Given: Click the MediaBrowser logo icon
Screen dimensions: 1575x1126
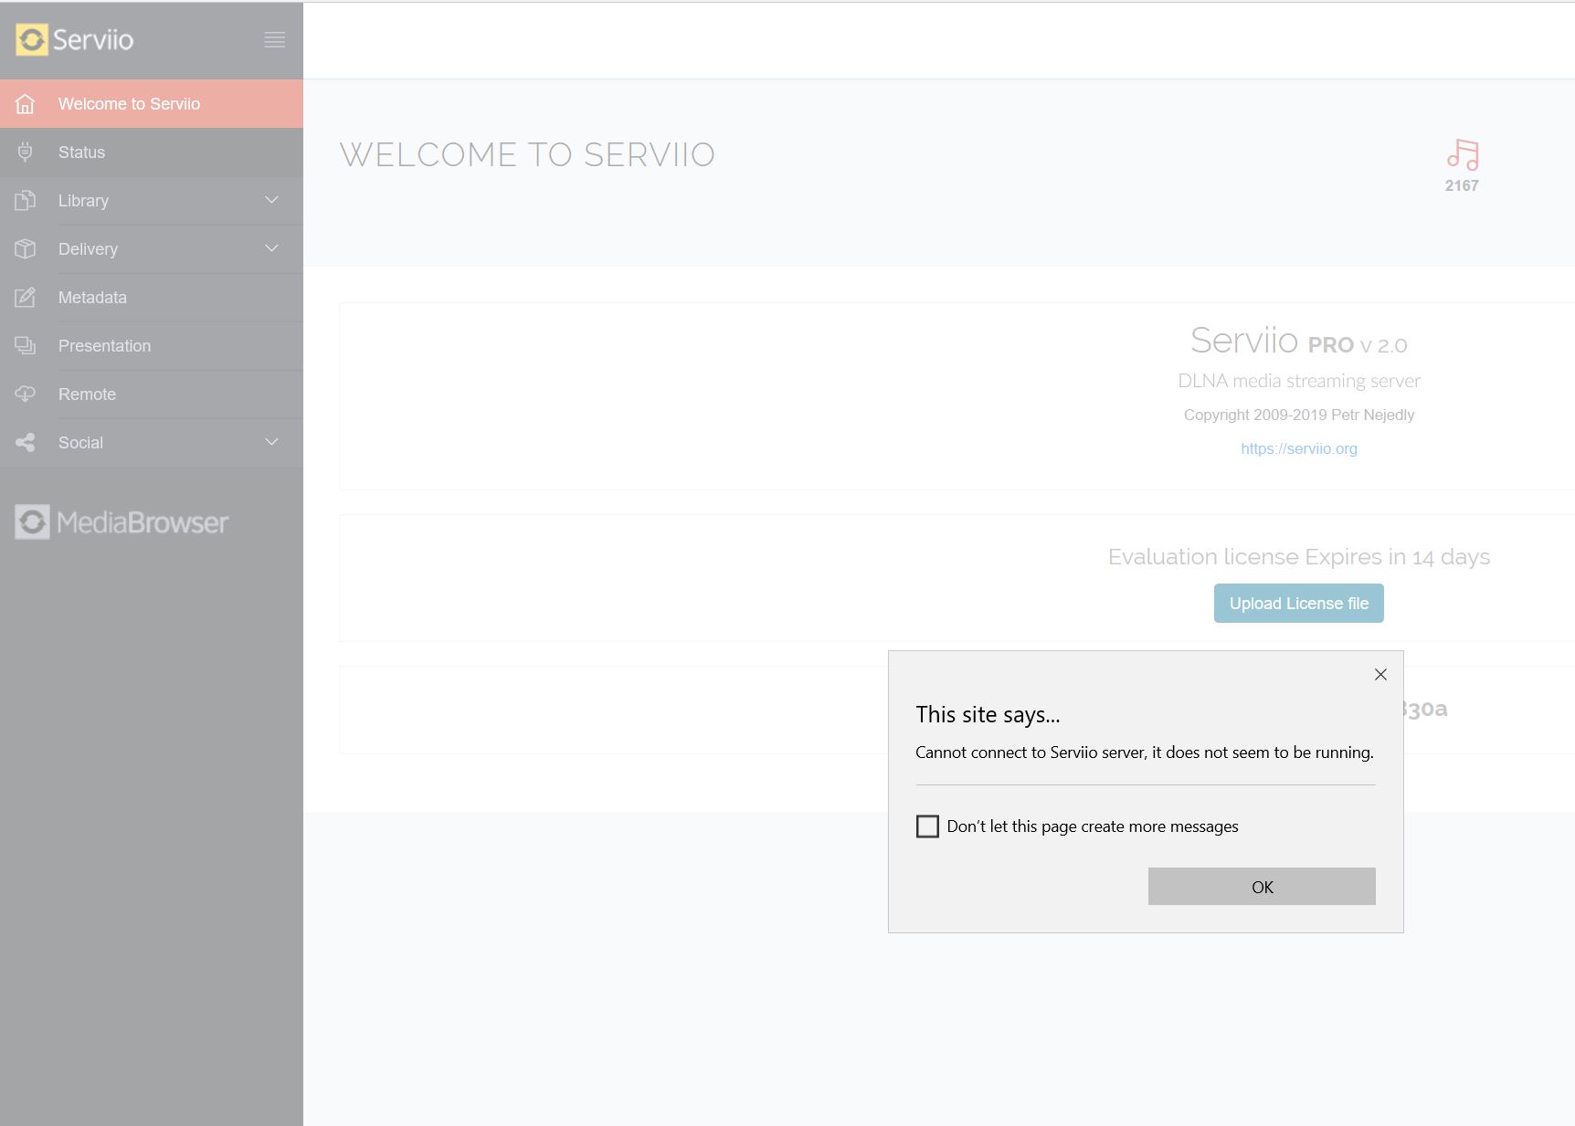Looking at the screenshot, I should click(x=32, y=521).
